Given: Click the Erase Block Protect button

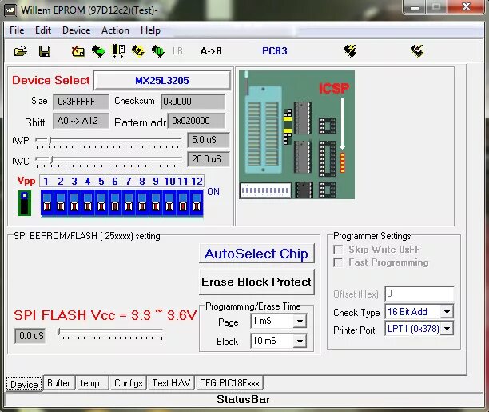Looking at the screenshot, I should pyautogui.click(x=256, y=282).
